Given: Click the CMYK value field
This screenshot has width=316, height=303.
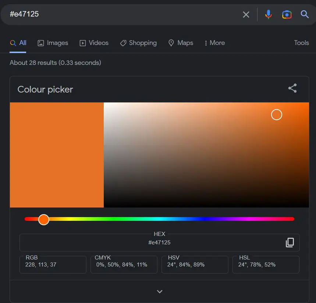Looking at the screenshot, I should coord(124,265).
